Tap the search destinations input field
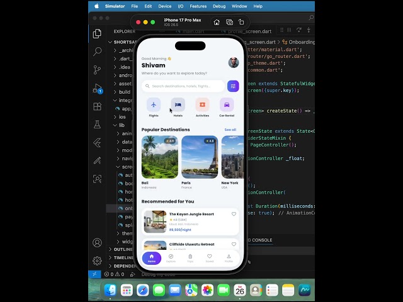The width and height of the screenshot is (403, 302). pyautogui.click(x=183, y=86)
